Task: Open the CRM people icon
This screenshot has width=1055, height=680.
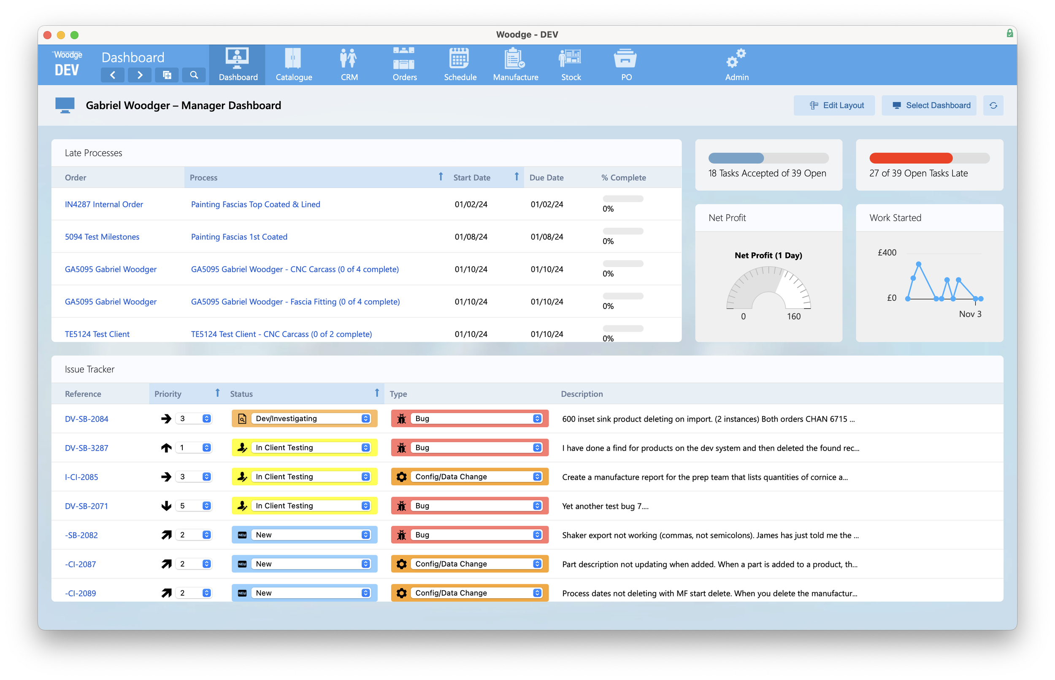Action: [x=349, y=58]
